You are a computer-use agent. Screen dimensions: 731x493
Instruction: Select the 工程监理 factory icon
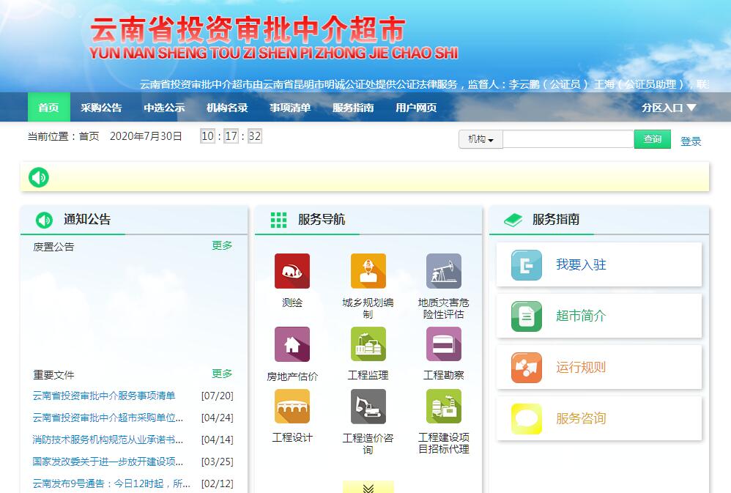coord(368,344)
